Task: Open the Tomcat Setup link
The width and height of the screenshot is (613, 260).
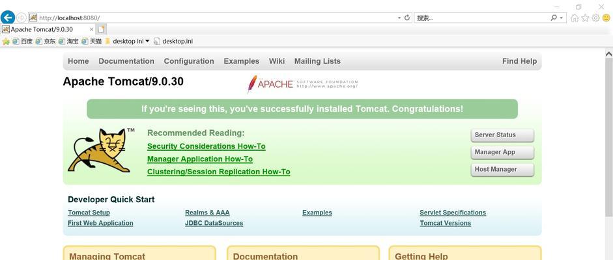Action: point(89,213)
